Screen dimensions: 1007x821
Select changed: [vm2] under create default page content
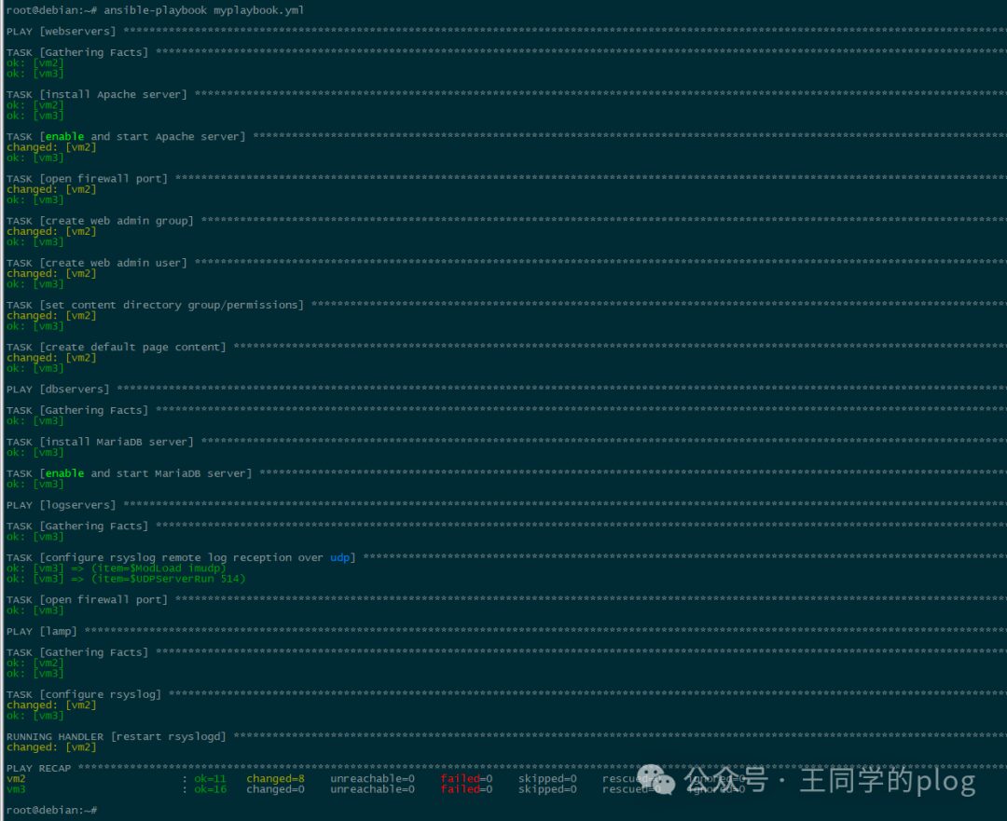click(51, 358)
